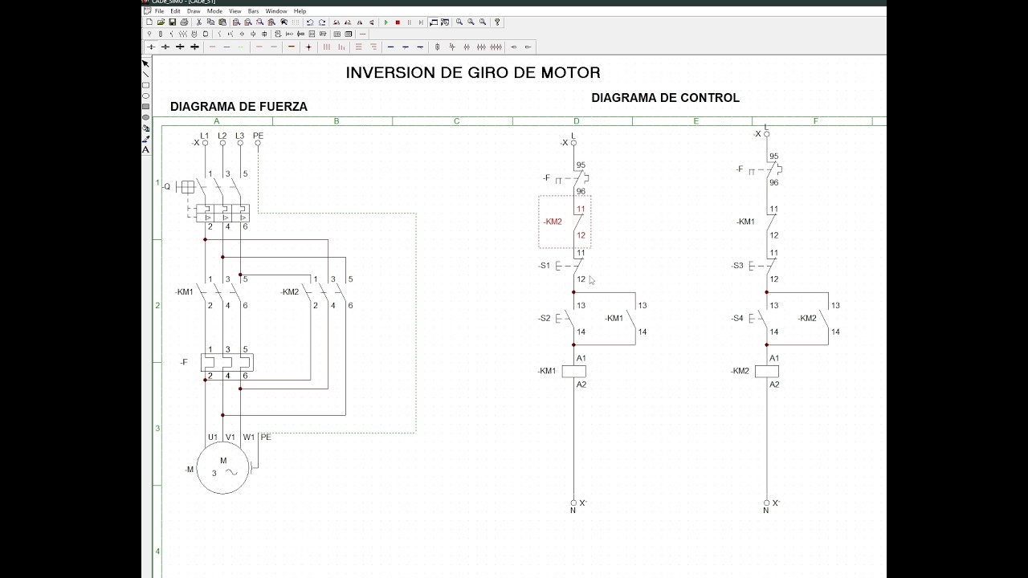Open the Help menu
This screenshot has height=578, width=1028.
[x=300, y=11]
